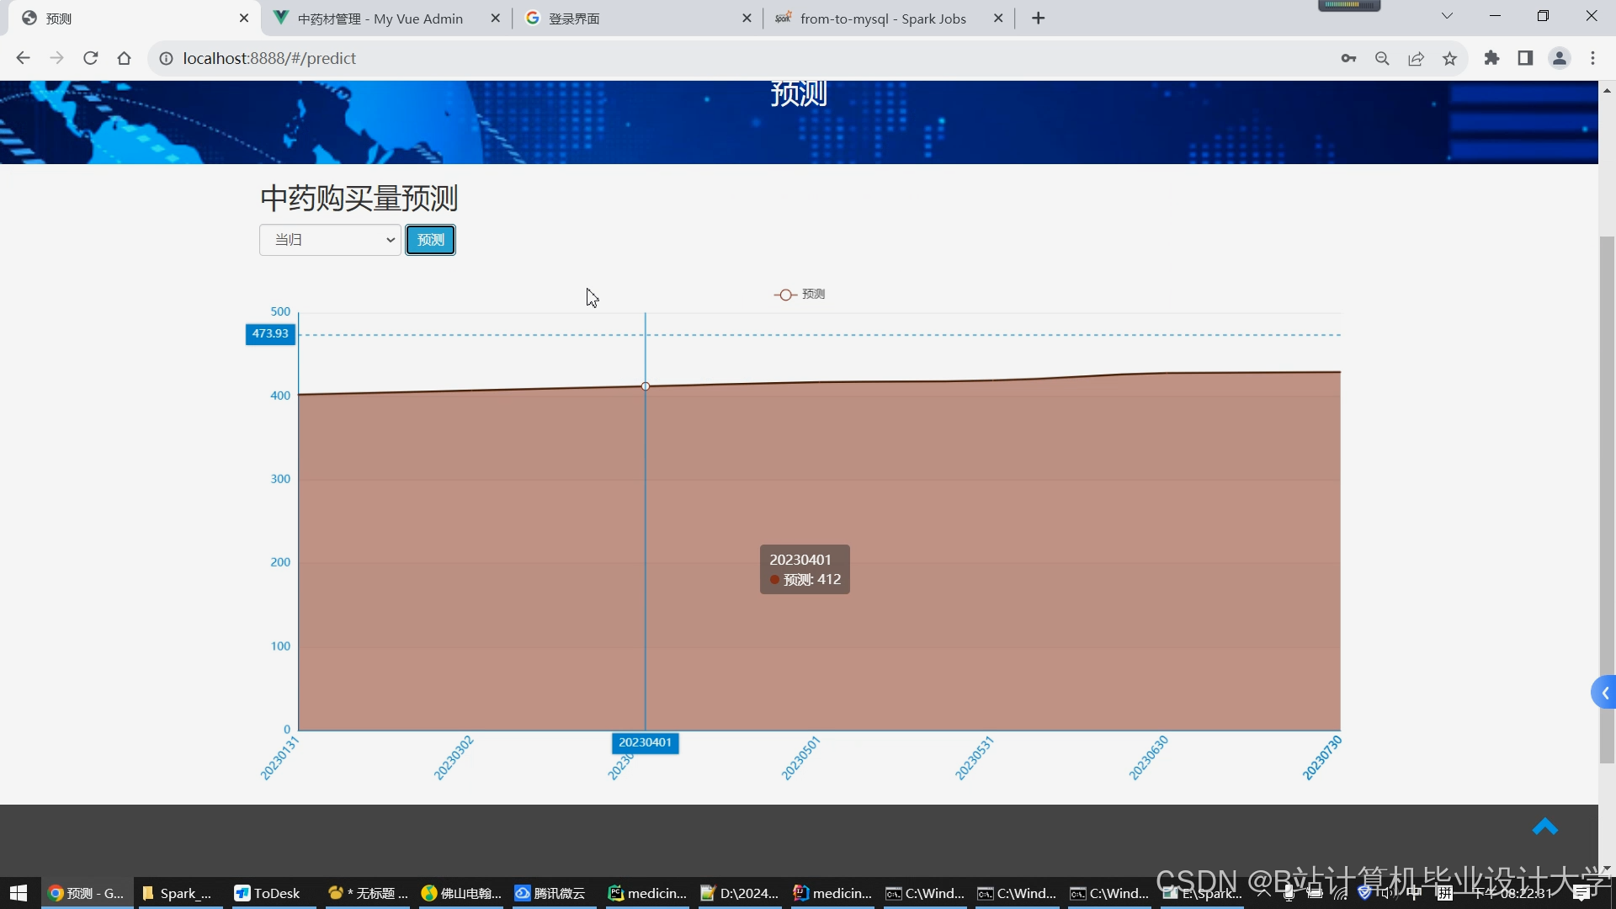Viewport: 1616px width, 909px height.
Task: Expand the blue side chevron panel
Action: tap(1604, 693)
